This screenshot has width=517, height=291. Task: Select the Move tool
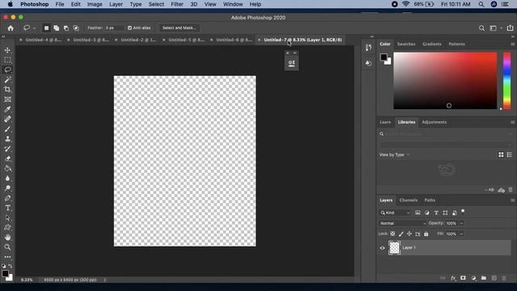[7, 50]
